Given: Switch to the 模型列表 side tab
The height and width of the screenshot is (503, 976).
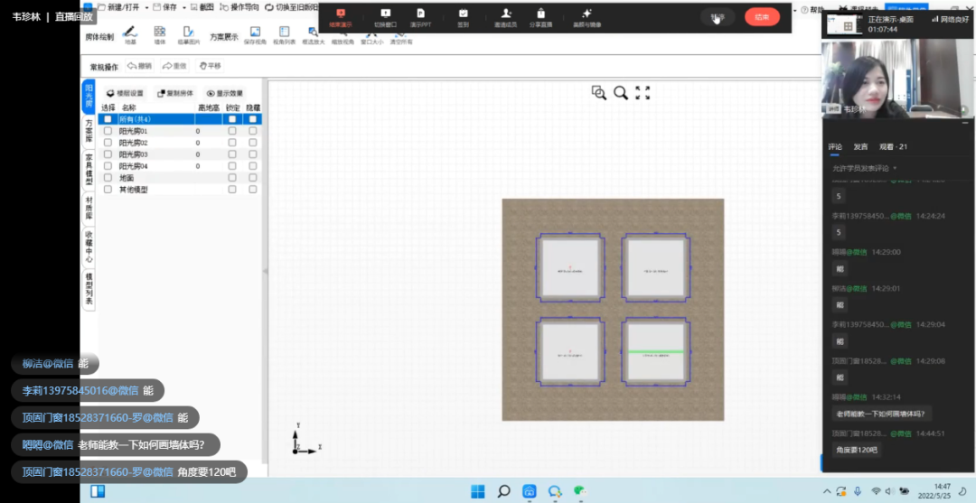Looking at the screenshot, I should click(89, 289).
